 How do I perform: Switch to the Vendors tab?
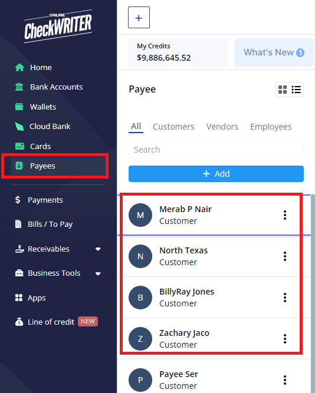tap(222, 127)
